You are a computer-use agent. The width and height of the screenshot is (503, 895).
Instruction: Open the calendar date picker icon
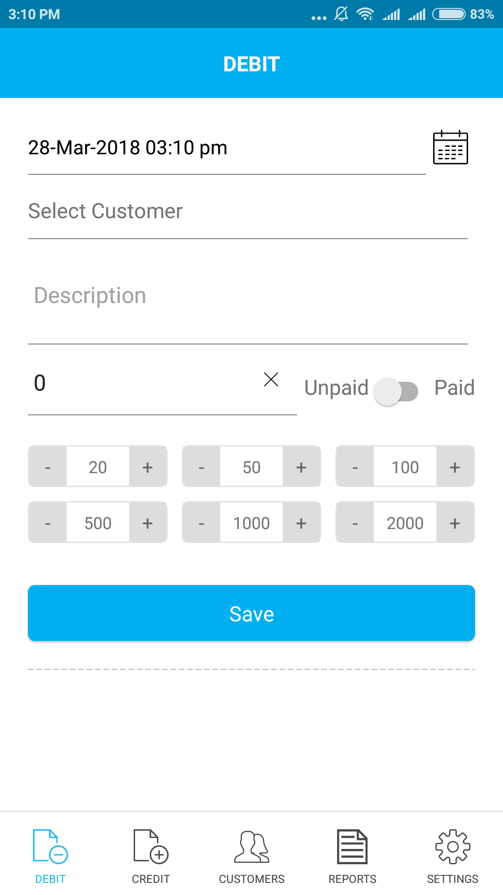coord(450,148)
